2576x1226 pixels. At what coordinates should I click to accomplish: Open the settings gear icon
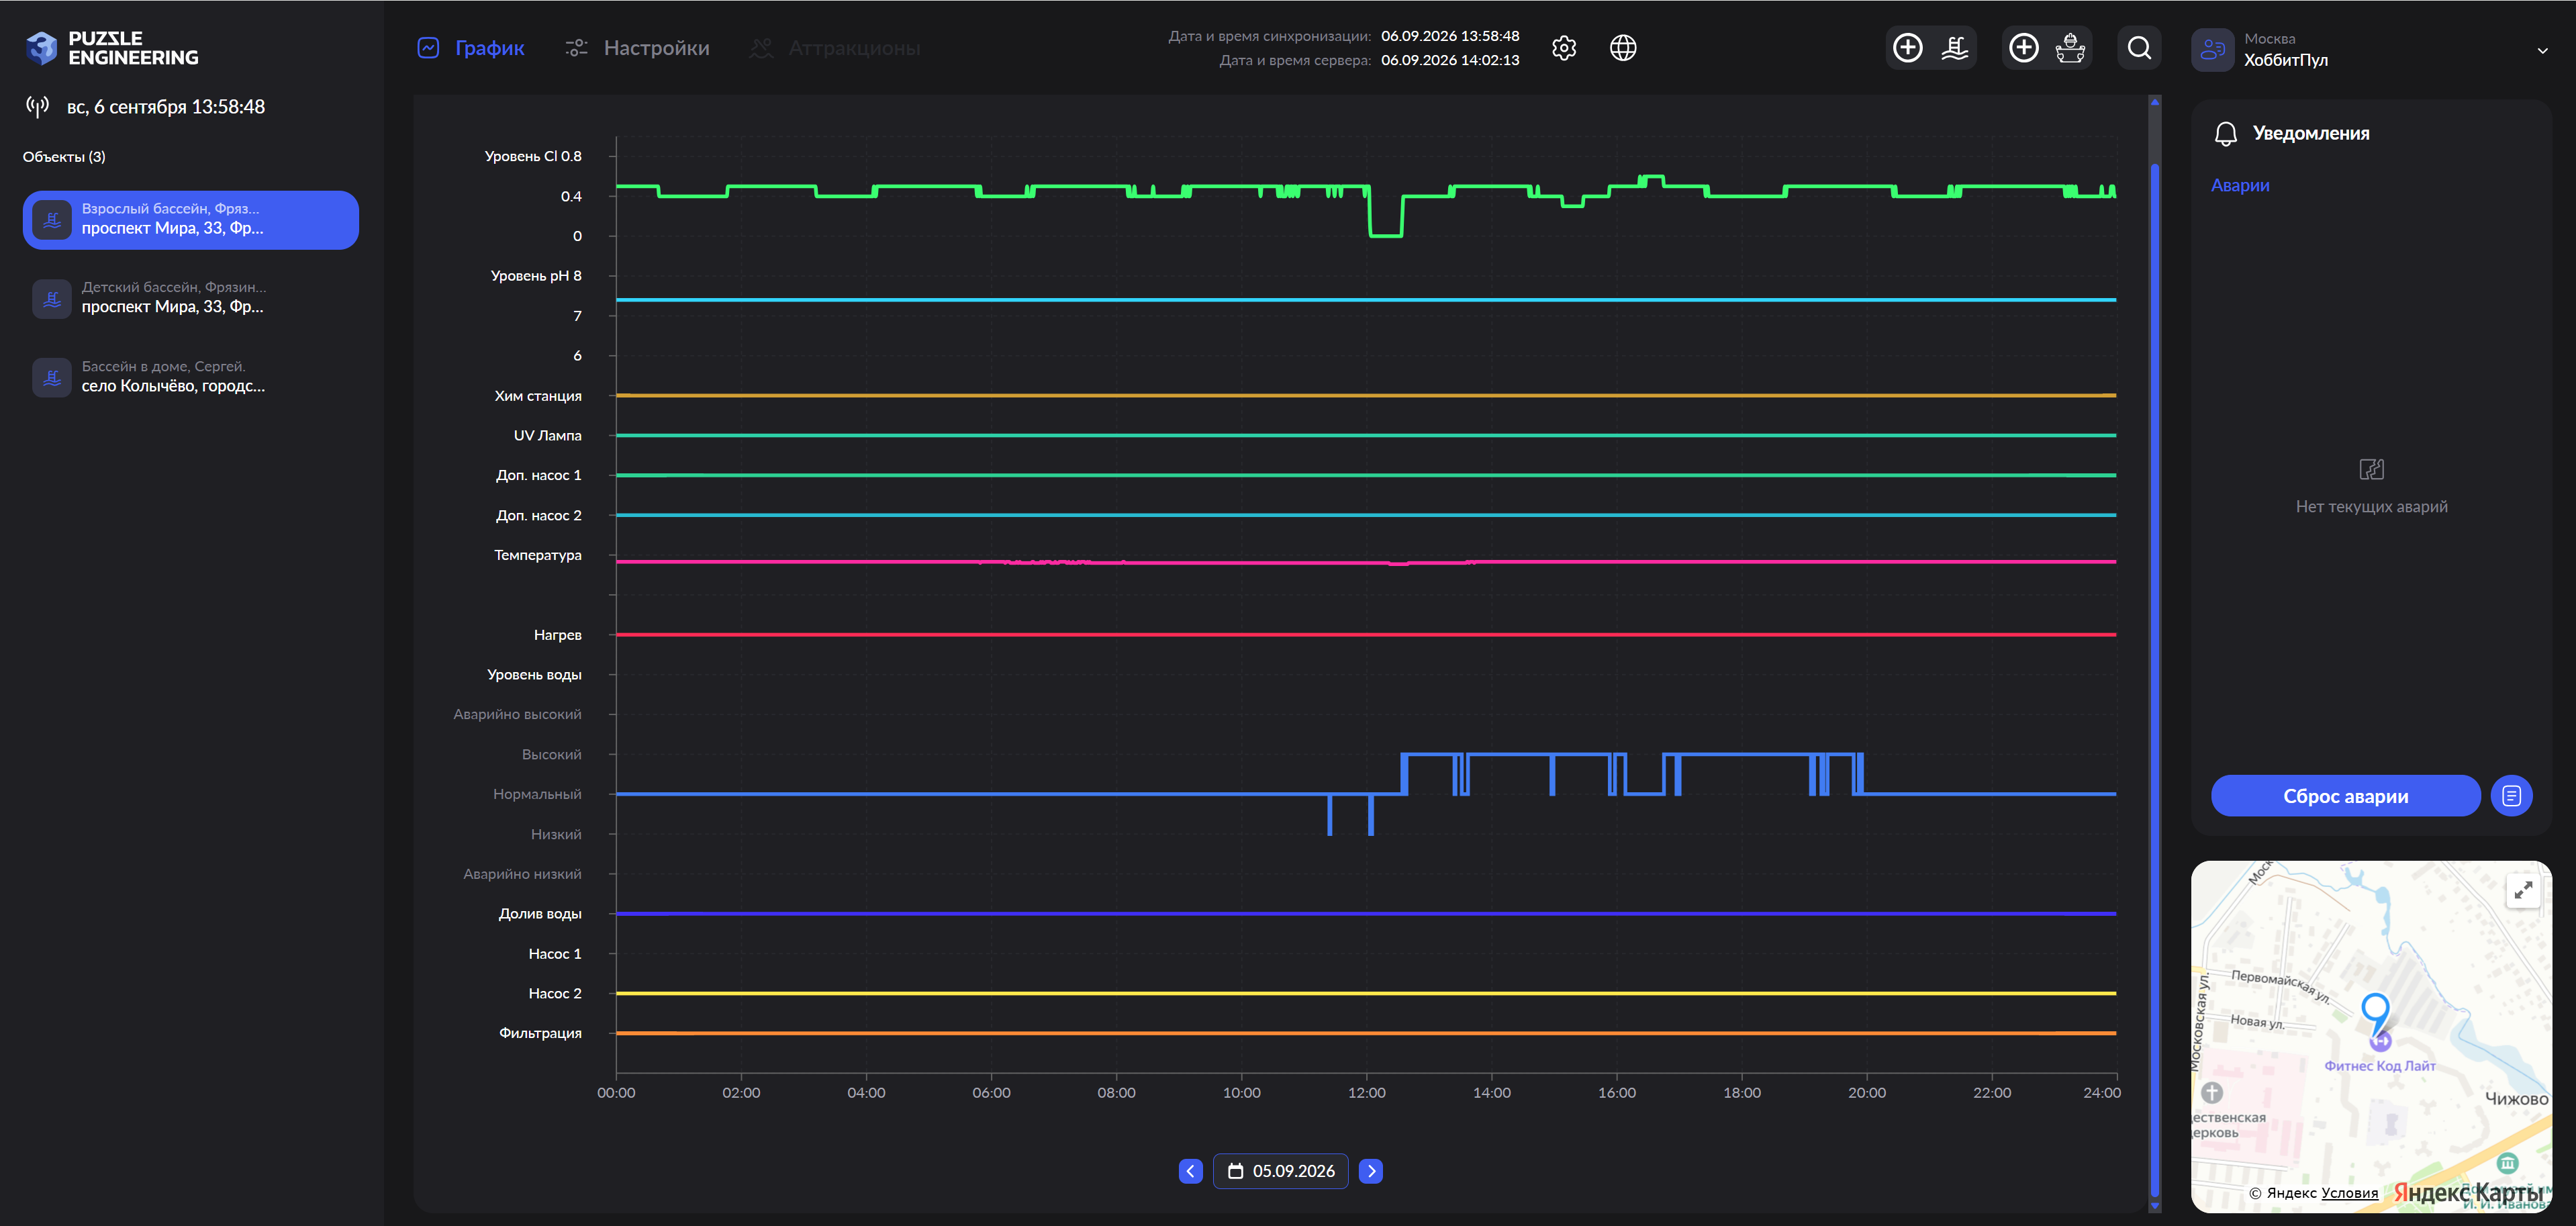[x=1564, y=48]
